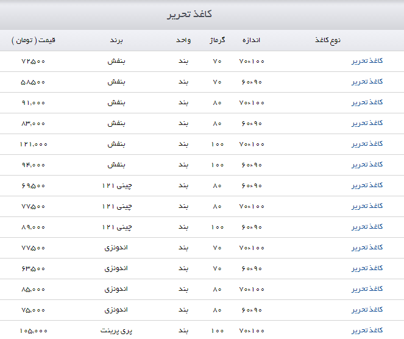Open the کاغذ تحریر link priced 63,500
404x339 pixels.
pos(367,268)
